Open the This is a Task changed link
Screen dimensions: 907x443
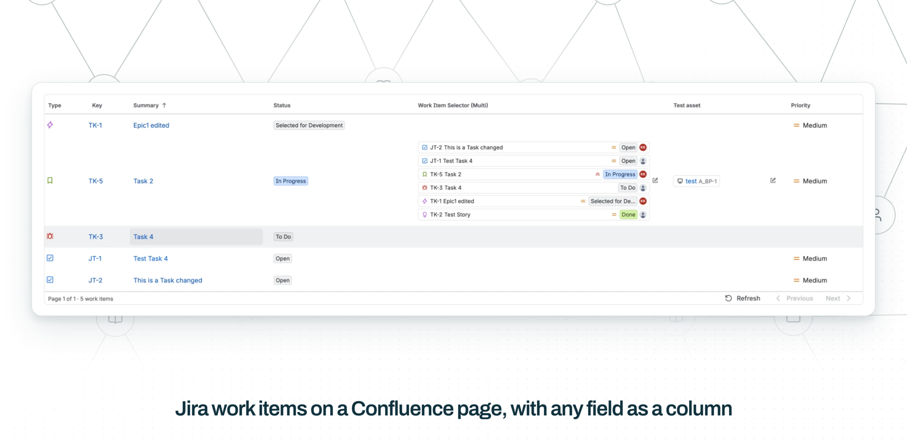click(168, 280)
